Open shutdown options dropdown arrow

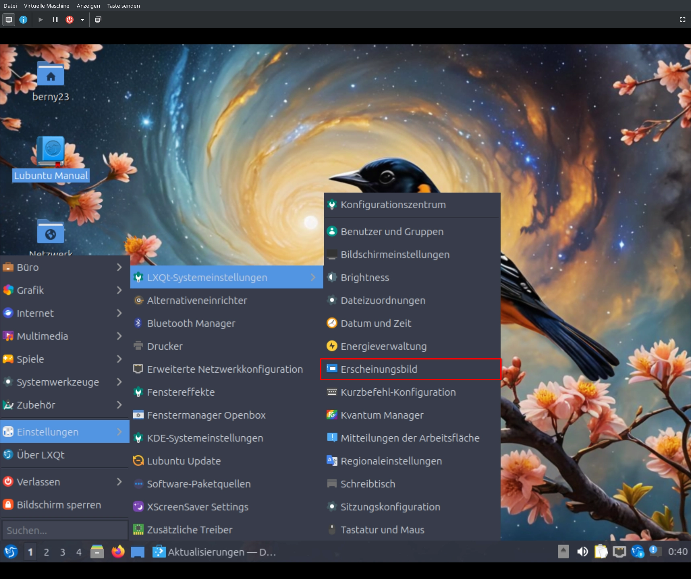(x=82, y=20)
